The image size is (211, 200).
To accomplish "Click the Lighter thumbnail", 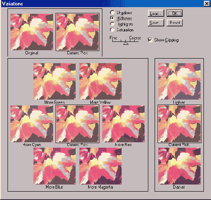I will 179,81.
